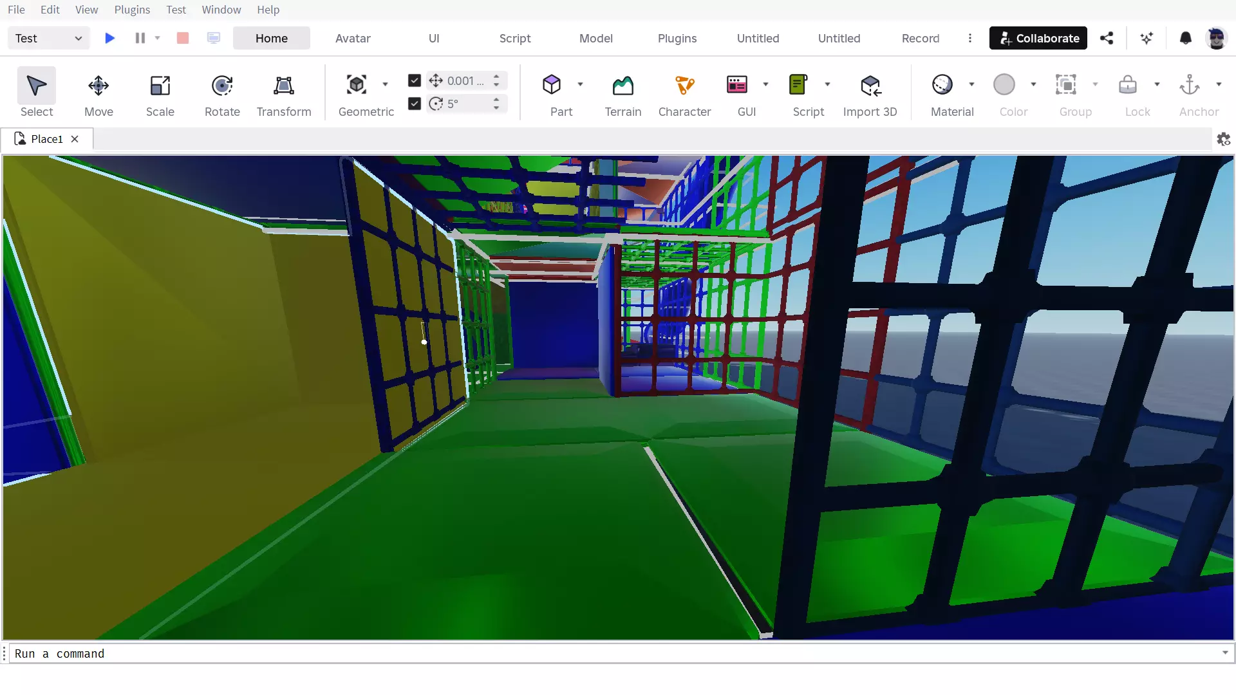Expand the Part type dropdown arrow
Screen dimensions: 1236x695
pyautogui.click(x=580, y=84)
